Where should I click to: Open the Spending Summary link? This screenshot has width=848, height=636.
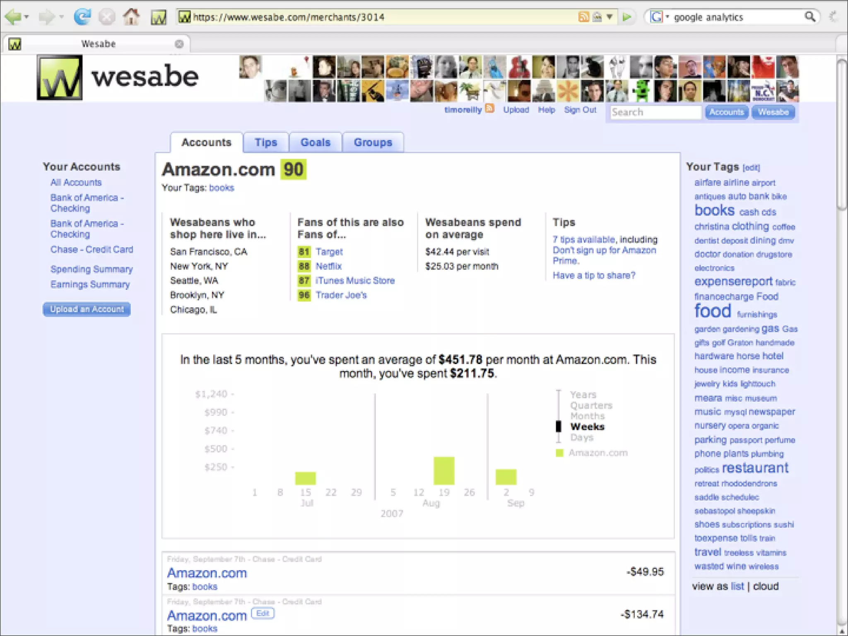pyautogui.click(x=92, y=269)
